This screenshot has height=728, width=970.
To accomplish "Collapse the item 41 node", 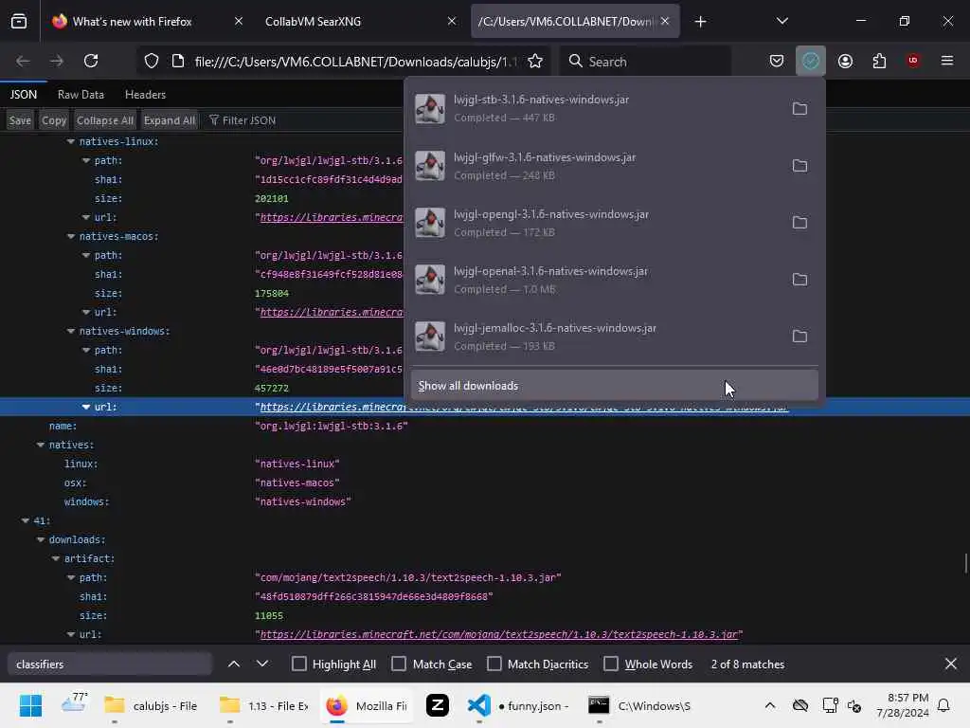I will tap(26, 520).
